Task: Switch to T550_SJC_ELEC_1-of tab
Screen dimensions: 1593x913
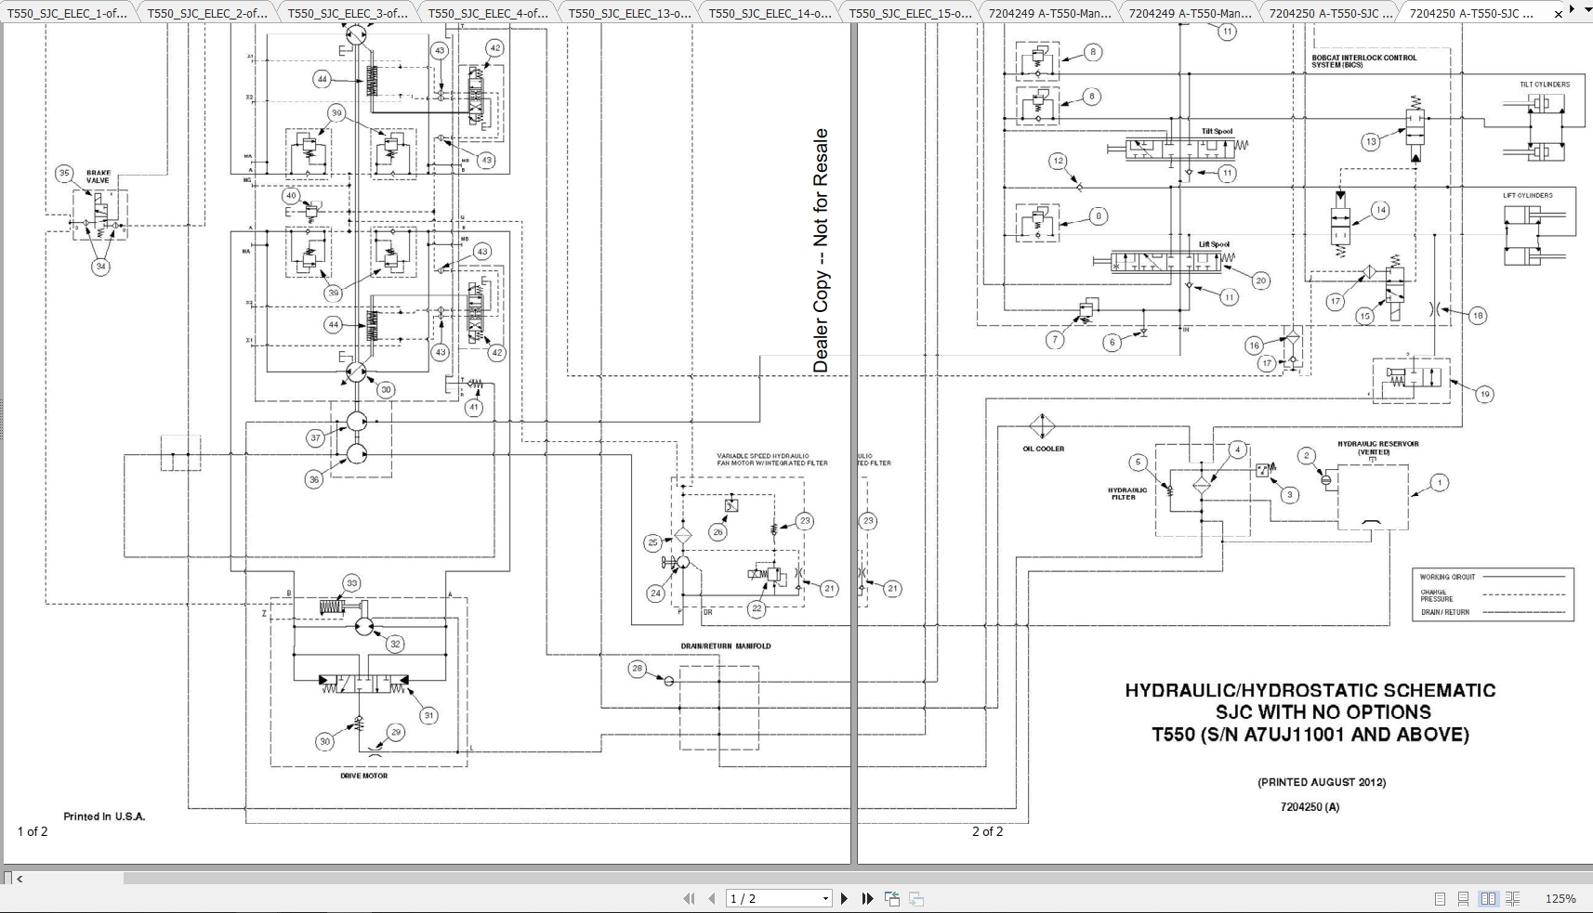Action: tap(67, 13)
